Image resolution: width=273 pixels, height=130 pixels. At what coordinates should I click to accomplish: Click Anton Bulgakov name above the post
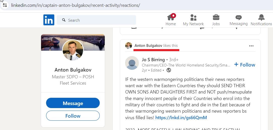(x=148, y=46)
